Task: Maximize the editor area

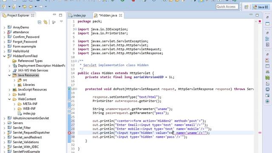Action: (257, 15)
